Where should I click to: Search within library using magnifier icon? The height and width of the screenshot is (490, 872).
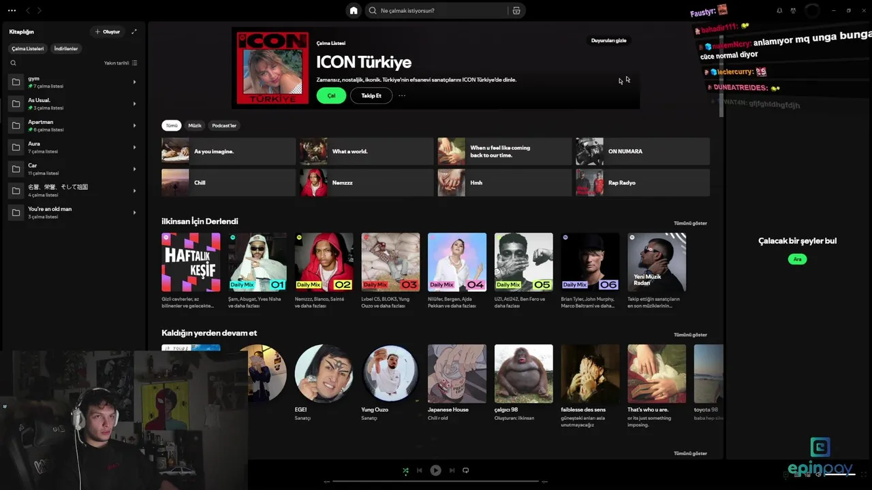pos(13,63)
